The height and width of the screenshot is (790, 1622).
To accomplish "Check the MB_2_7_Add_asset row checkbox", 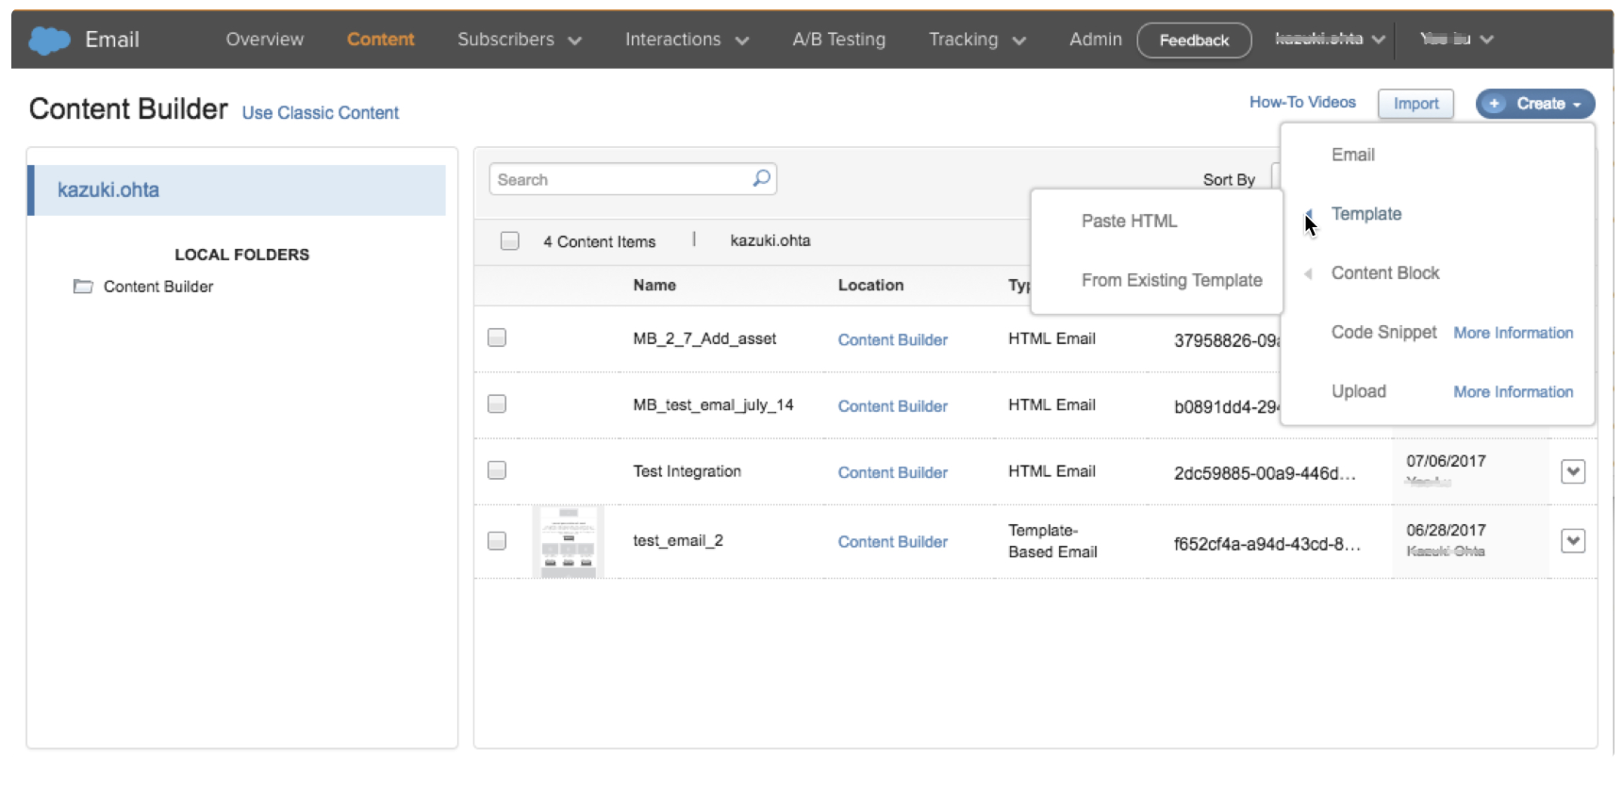I will 497,337.
